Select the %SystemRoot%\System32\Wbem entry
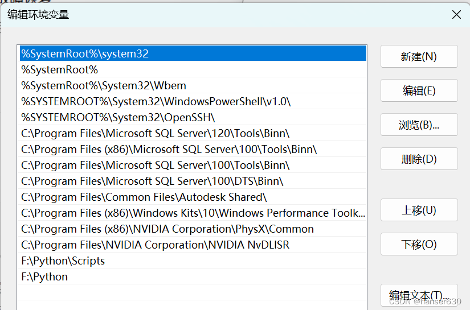 click(x=193, y=85)
